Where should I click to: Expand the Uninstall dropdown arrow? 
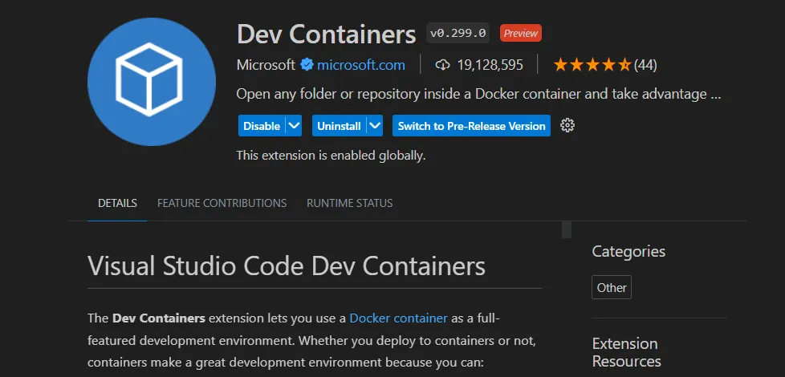click(375, 126)
